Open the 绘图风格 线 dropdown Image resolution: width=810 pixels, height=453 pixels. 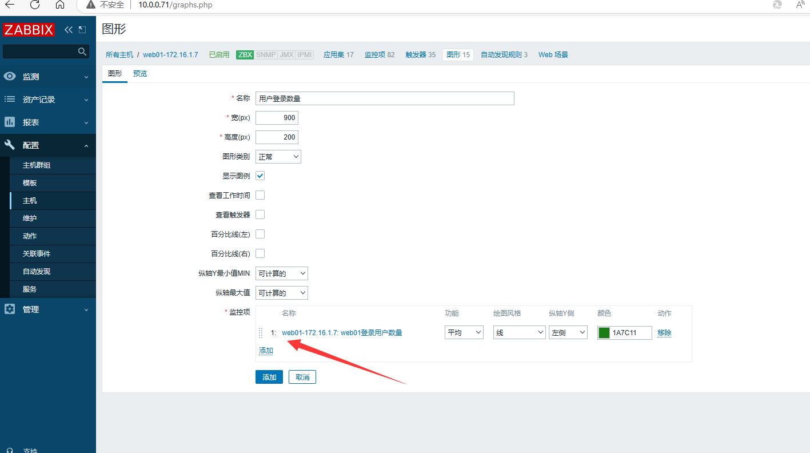coord(520,332)
